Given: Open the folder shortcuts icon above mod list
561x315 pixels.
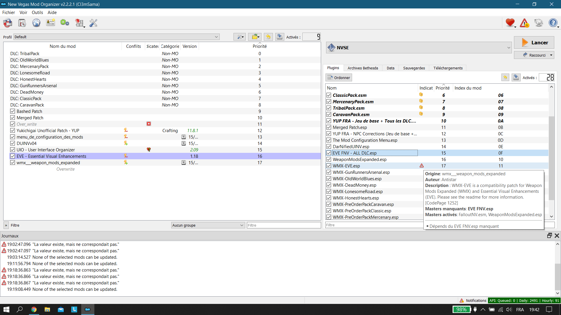Looking at the screenshot, I should (255, 37).
